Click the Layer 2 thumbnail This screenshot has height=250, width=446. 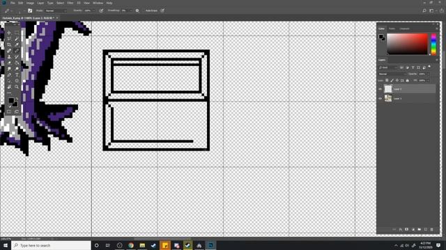388,89
